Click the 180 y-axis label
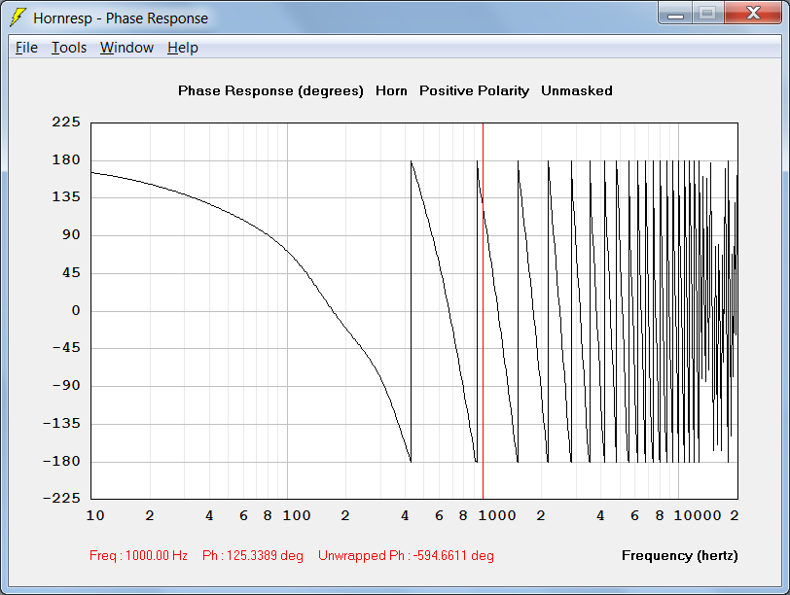The height and width of the screenshot is (595, 790). [66, 159]
